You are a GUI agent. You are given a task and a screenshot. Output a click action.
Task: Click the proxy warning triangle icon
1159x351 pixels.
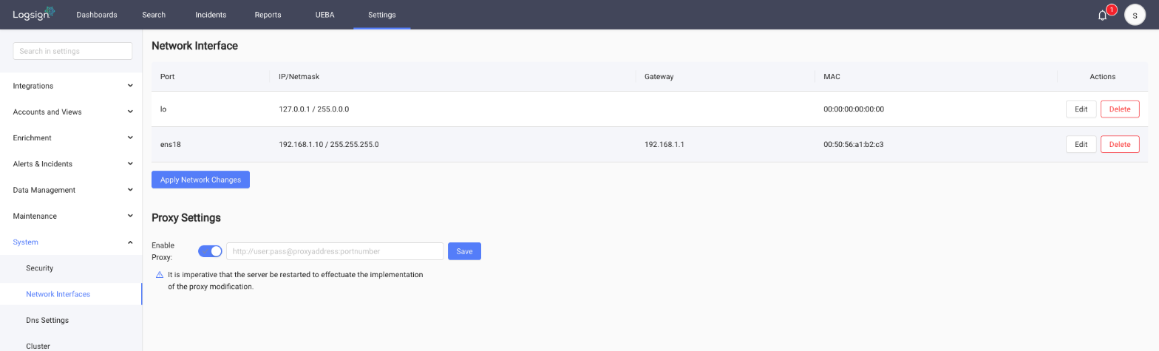coord(159,274)
